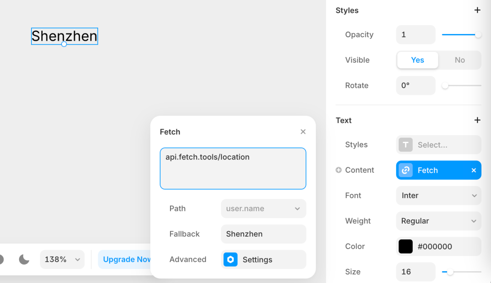Open the 138% zoom dropdown
Image resolution: width=491 pixels, height=283 pixels.
pyautogui.click(x=62, y=259)
